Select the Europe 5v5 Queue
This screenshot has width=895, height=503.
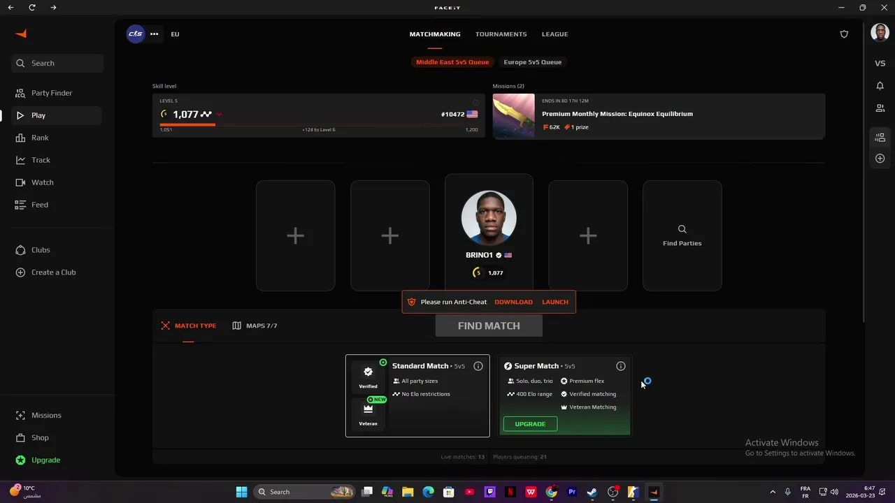point(533,62)
